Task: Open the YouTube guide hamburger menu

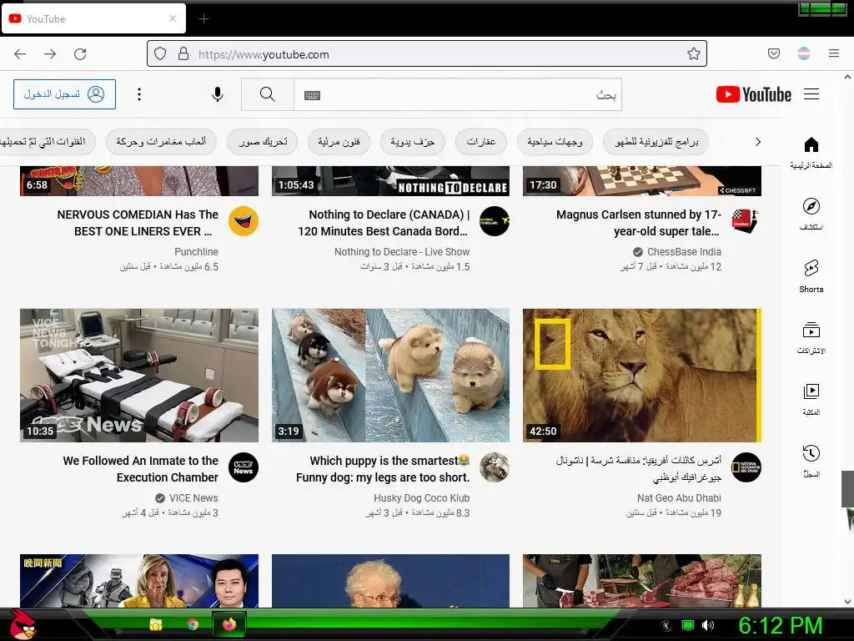Action: point(811,94)
